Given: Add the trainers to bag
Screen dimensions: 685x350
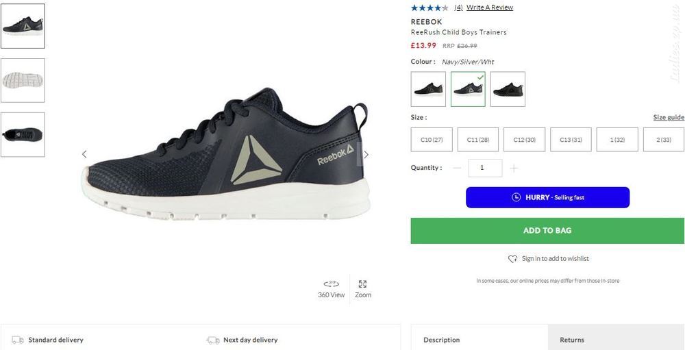Looking at the screenshot, I should (x=547, y=231).
